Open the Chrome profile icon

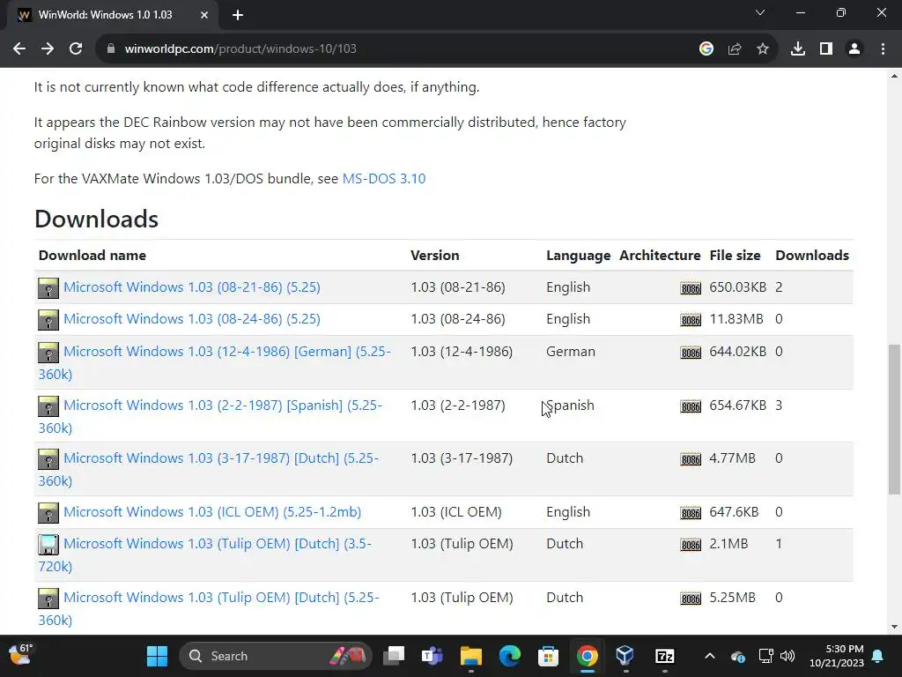854,49
